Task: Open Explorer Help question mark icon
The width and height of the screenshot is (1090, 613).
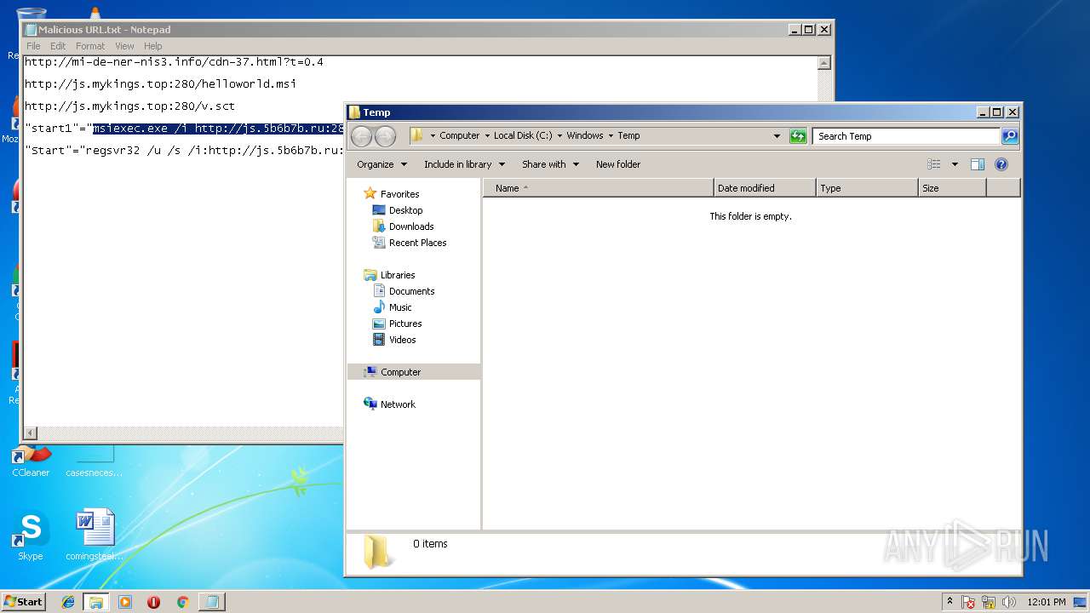Action: pyautogui.click(x=1001, y=164)
